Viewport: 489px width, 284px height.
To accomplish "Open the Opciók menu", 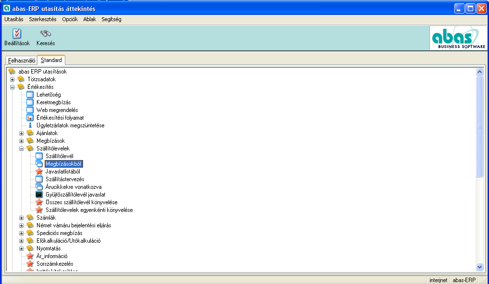I will (70, 19).
